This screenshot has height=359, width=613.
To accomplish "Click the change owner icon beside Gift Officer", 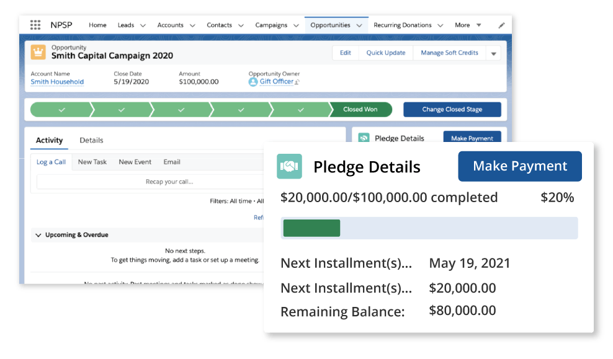I will point(297,82).
